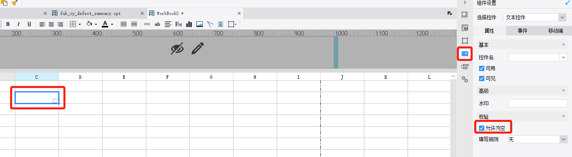The image size is (572, 157).
Task: Center cell text horizontally
Action: coord(51,24)
